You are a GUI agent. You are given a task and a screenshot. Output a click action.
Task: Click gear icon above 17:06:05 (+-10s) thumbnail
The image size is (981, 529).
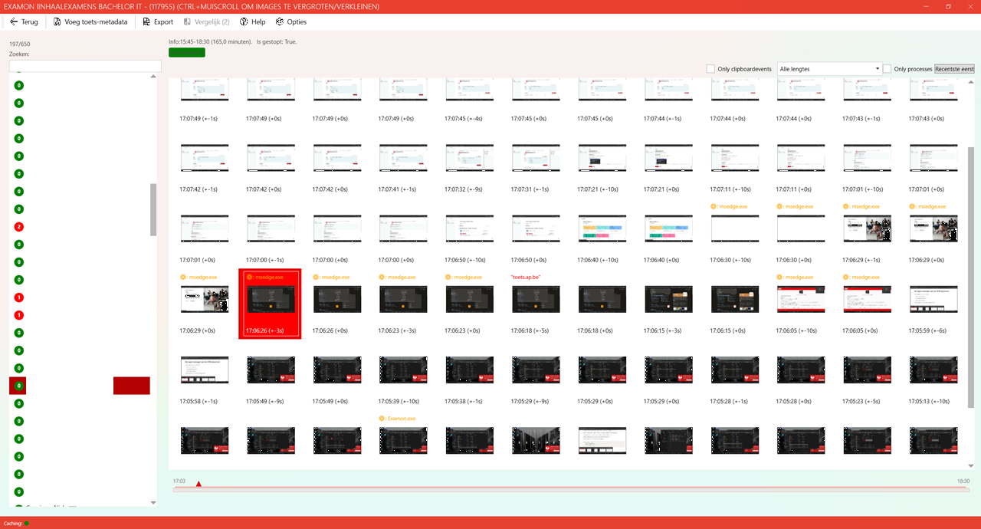click(780, 278)
